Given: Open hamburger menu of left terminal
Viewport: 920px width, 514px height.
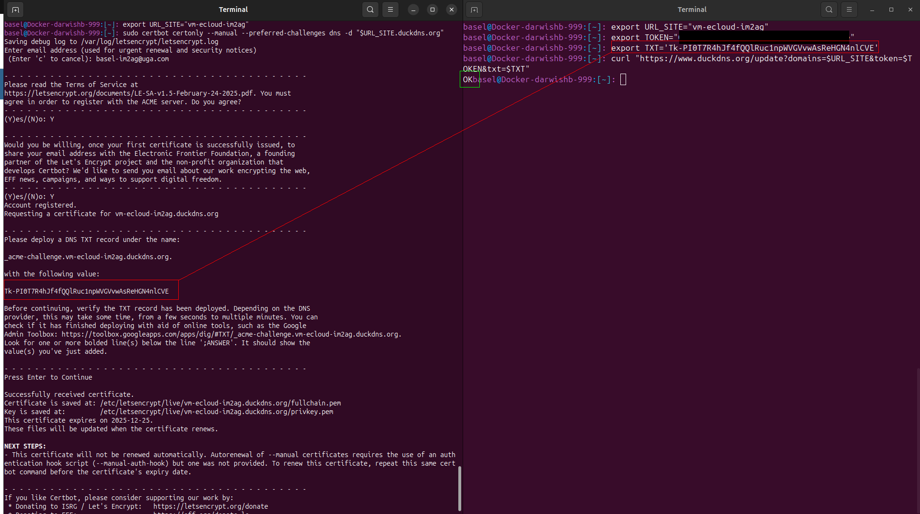Looking at the screenshot, I should [x=390, y=10].
